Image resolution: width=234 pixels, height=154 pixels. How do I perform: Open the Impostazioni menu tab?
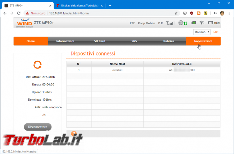(x=203, y=41)
